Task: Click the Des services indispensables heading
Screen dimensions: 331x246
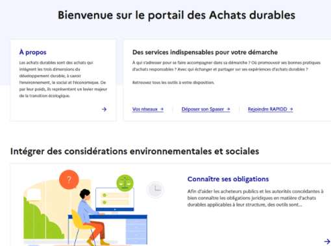Action: [205, 52]
